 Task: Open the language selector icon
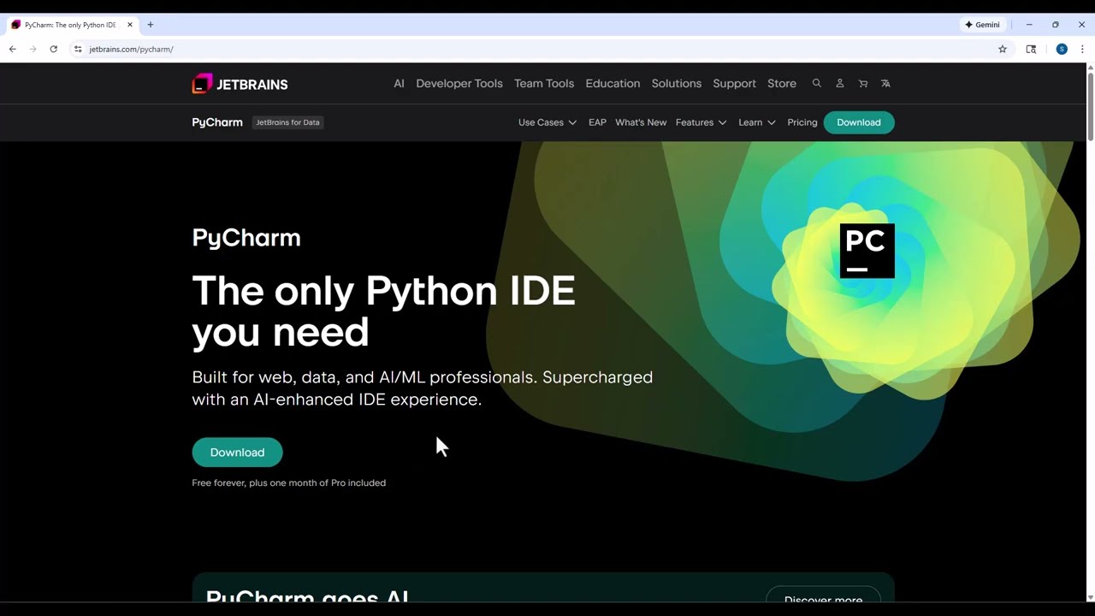[885, 83]
